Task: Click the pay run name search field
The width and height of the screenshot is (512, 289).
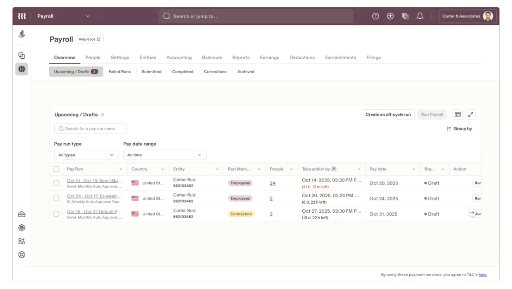Action: pyautogui.click(x=90, y=129)
